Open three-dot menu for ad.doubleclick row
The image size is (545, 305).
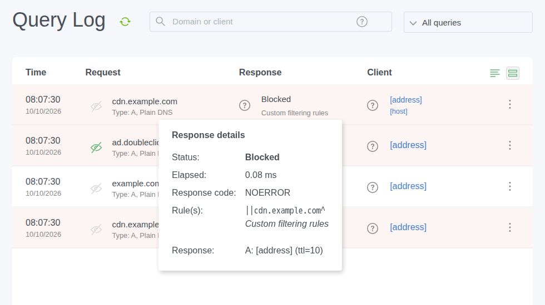[510, 145]
